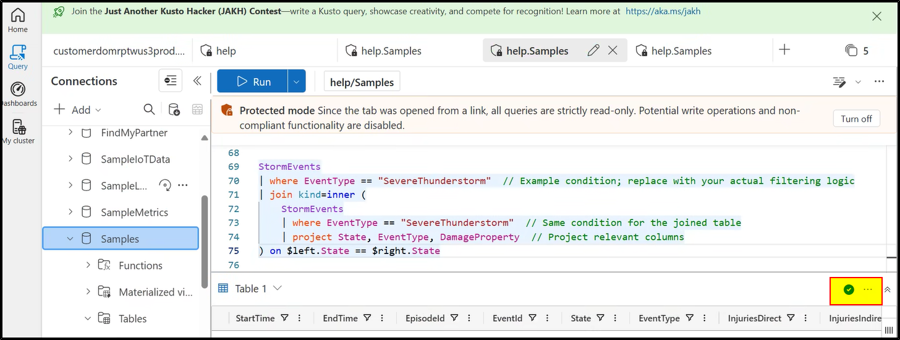900x340 pixels.
Task: Collapse the Tables folder
Action: 88,318
